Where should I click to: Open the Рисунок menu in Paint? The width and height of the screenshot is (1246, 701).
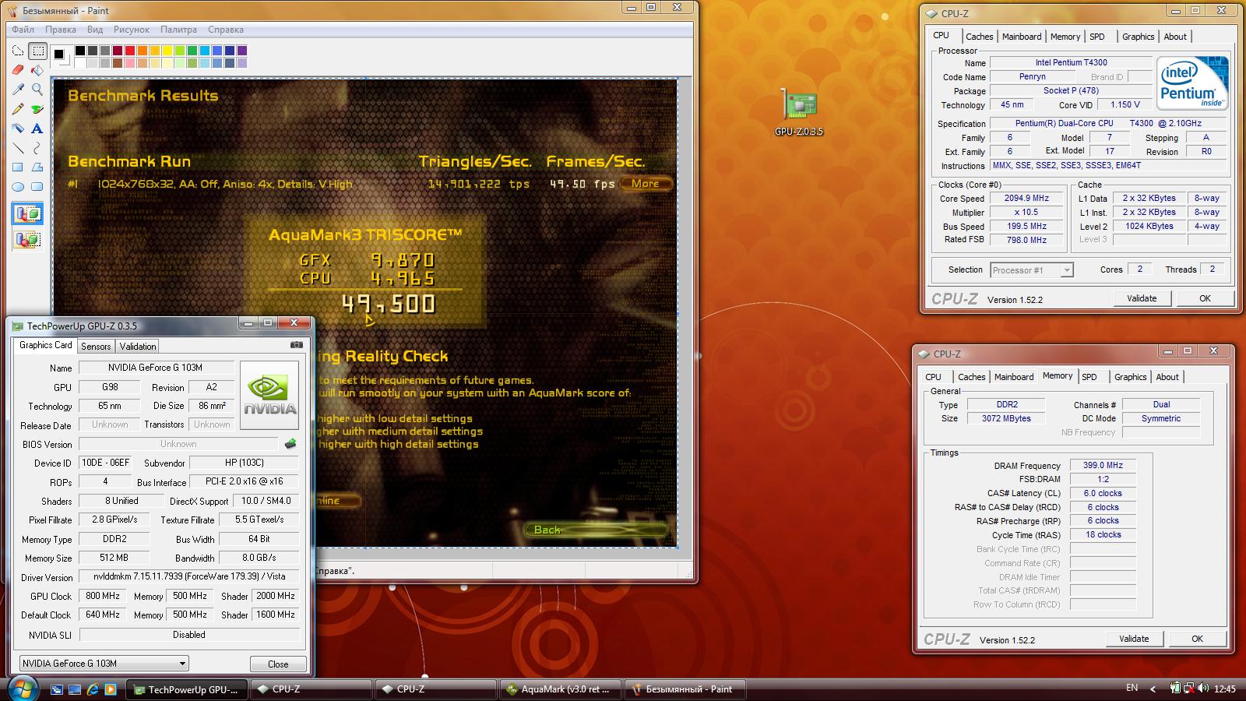click(x=132, y=30)
